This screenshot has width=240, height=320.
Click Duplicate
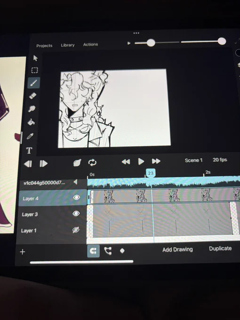click(220, 248)
